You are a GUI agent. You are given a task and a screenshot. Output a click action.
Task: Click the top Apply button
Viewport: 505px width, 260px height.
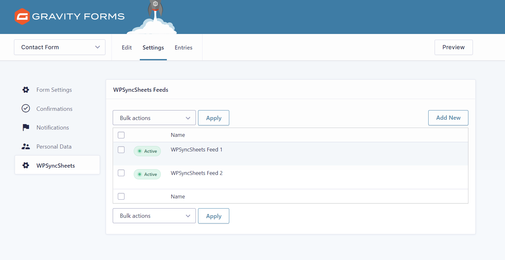pyautogui.click(x=214, y=118)
